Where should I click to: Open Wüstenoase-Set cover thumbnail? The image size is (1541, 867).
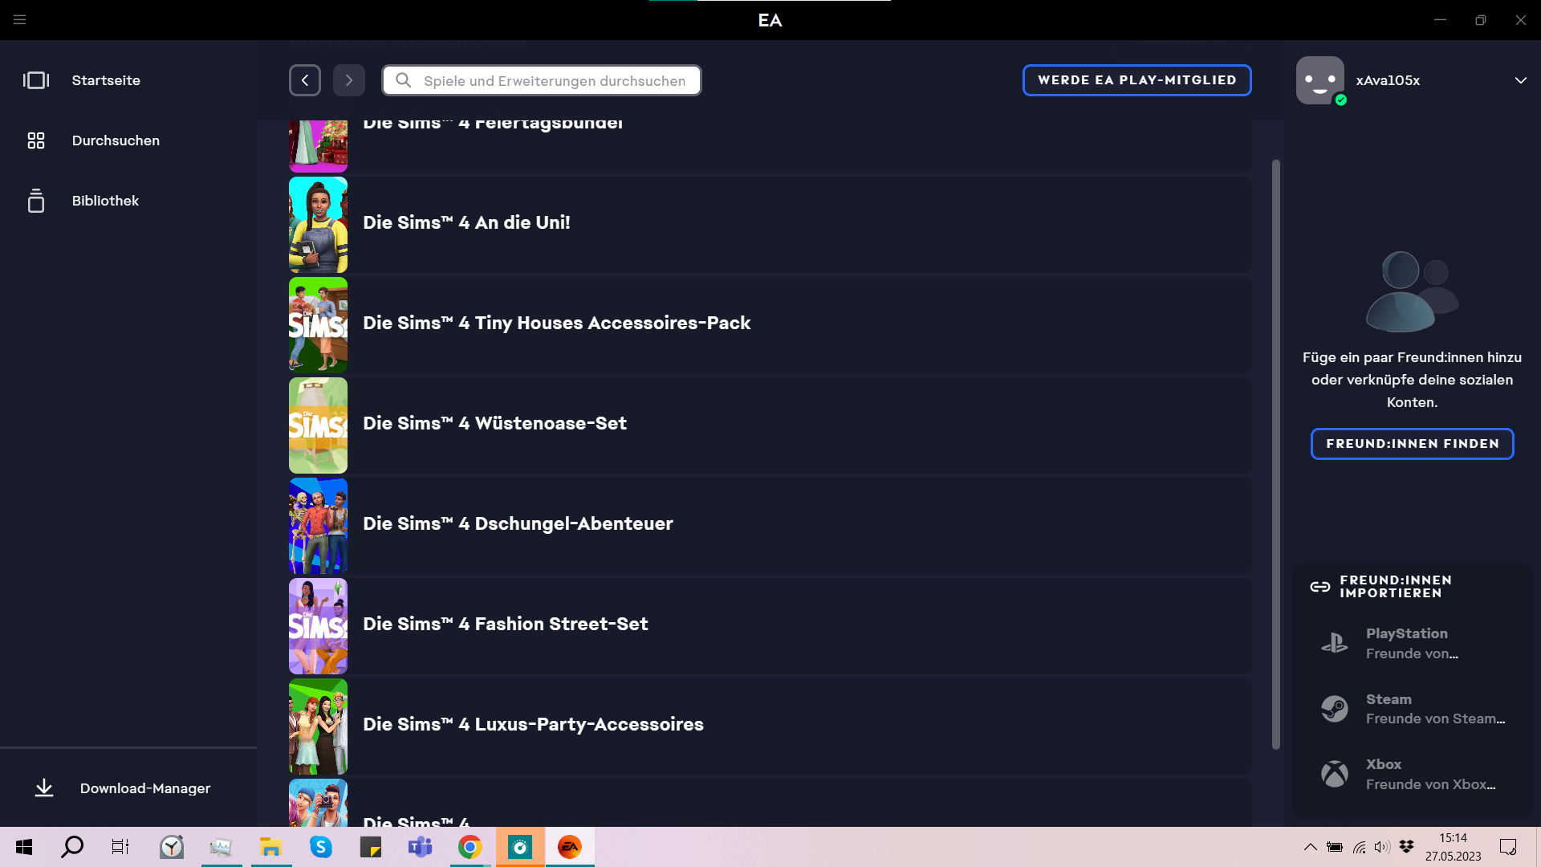[x=319, y=425]
